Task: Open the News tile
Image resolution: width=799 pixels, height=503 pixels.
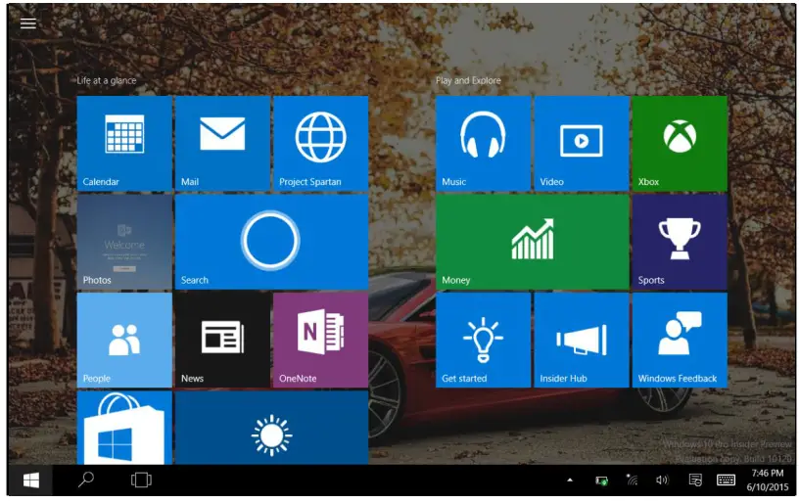Action: (222, 341)
